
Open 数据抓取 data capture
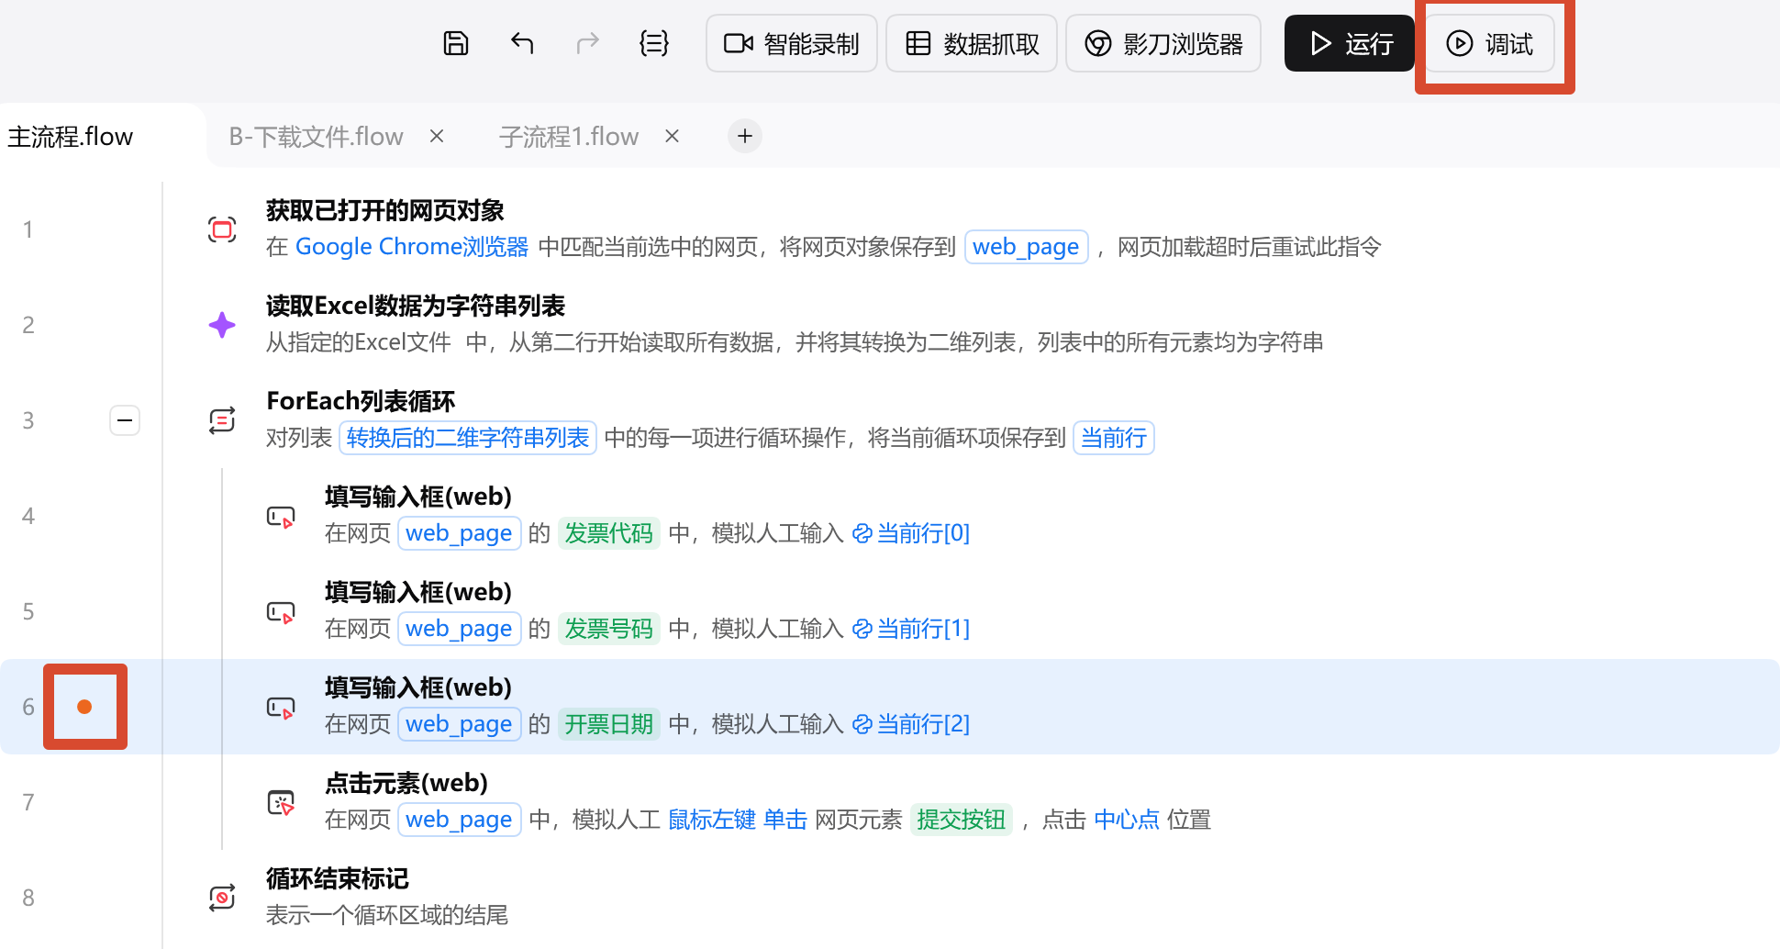click(x=972, y=43)
